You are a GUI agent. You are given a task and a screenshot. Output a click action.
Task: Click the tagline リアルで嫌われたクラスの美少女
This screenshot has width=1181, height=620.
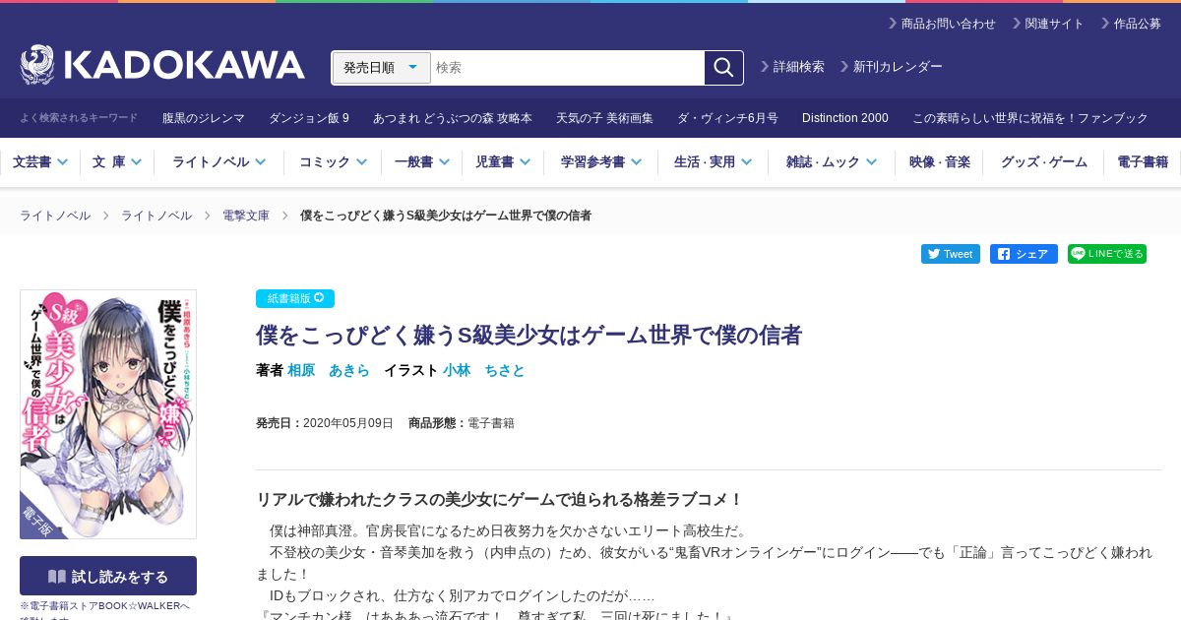click(x=499, y=499)
